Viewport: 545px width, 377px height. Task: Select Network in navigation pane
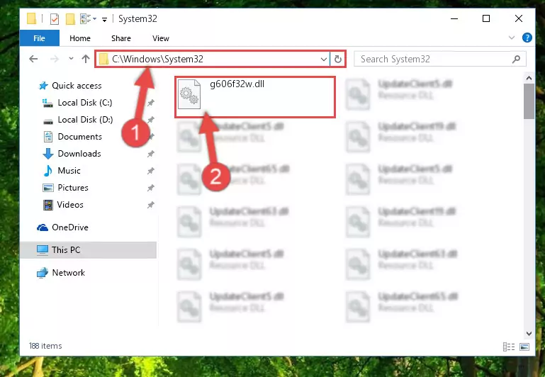[x=61, y=273]
